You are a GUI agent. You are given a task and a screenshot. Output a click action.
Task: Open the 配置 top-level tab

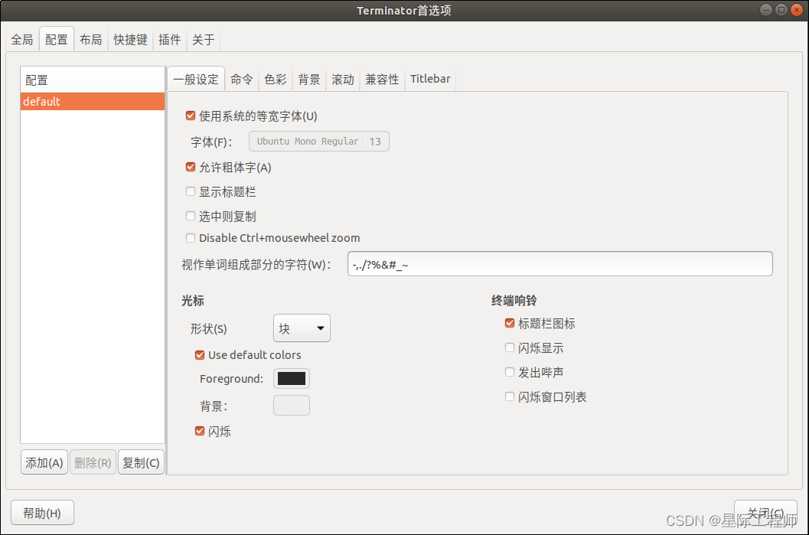coord(56,40)
